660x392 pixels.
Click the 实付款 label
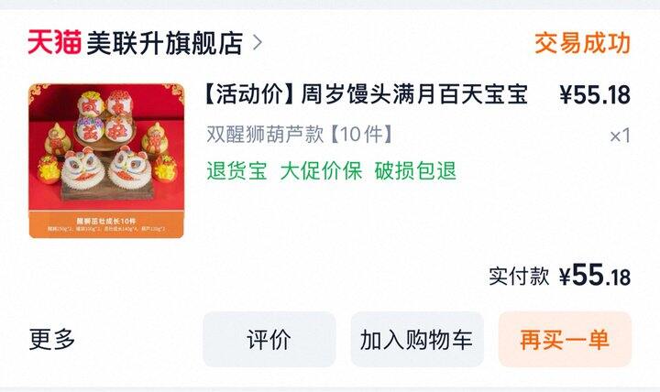tap(519, 277)
